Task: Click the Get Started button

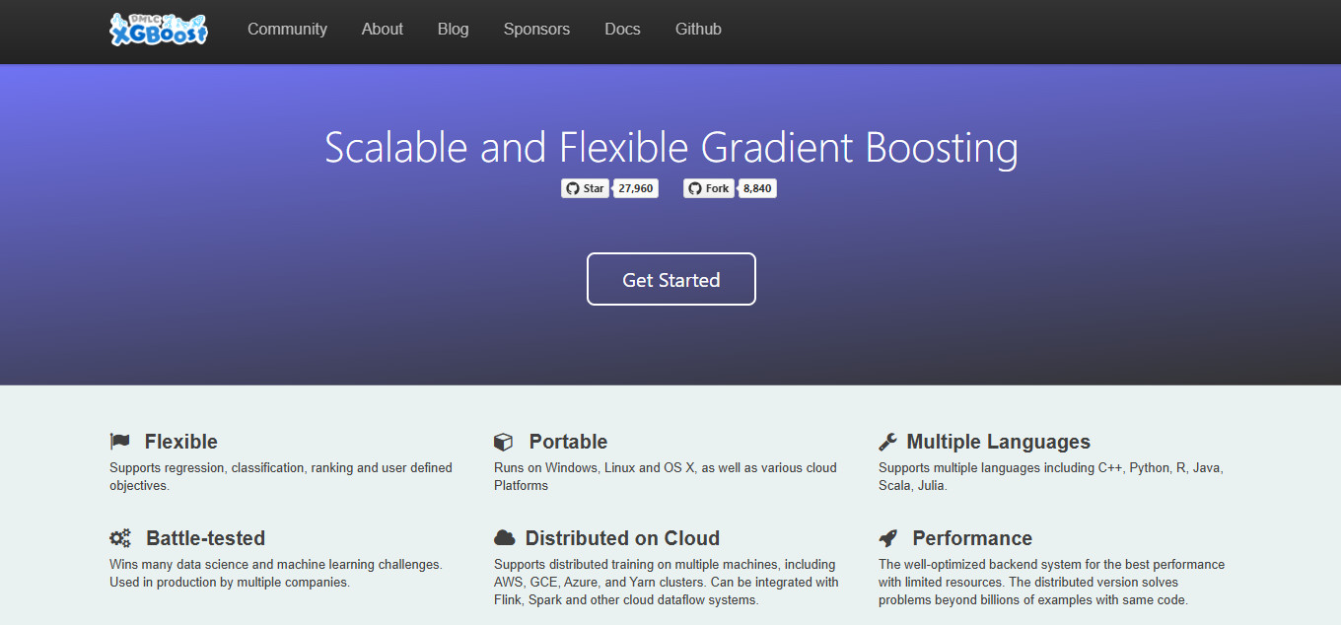Action: click(671, 280)
